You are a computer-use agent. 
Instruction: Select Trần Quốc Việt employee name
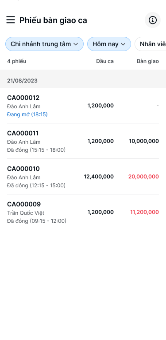[x=26, y=213]
